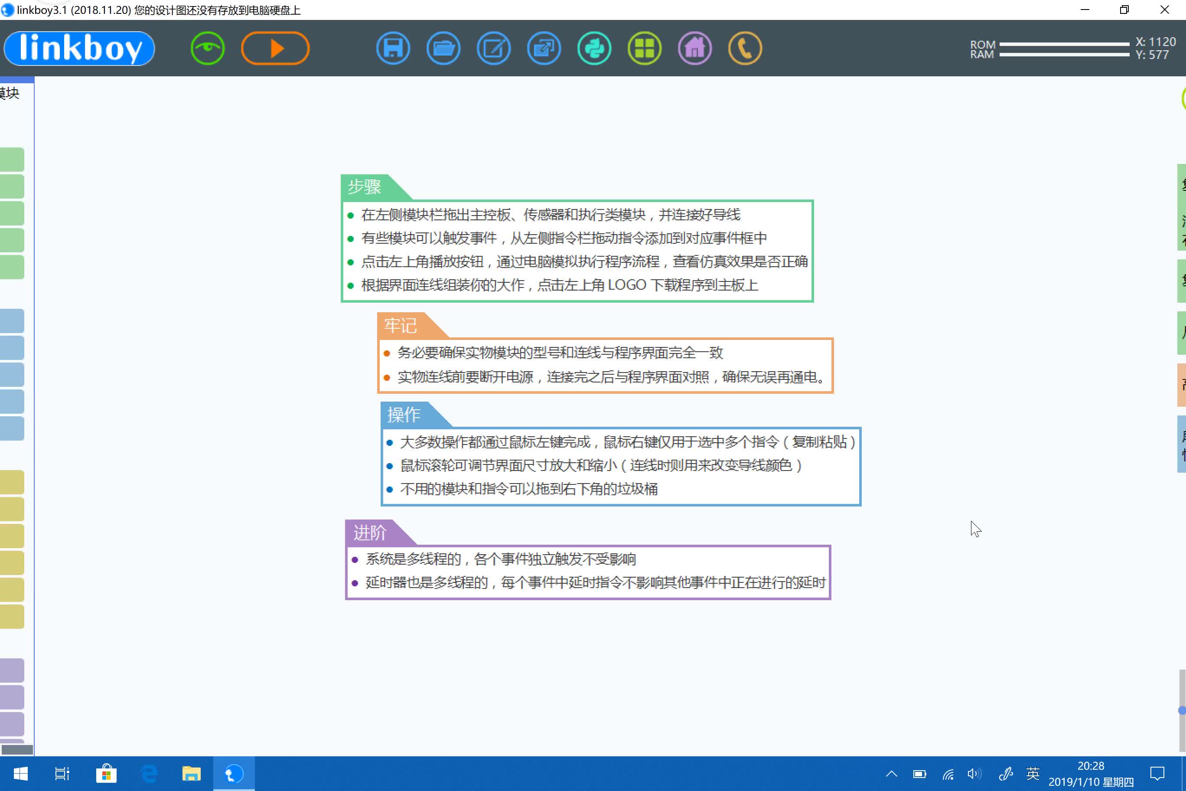Image resolution: width=1186 pixels, height=791 pixels.
Task: Click the ROM usage bar
Action: click(x=1064, y=44)
